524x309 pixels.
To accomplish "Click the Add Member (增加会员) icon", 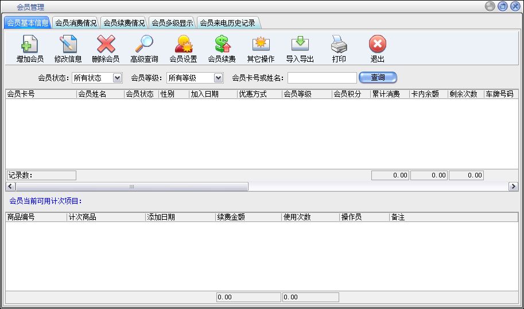I will tap(30, 45).
